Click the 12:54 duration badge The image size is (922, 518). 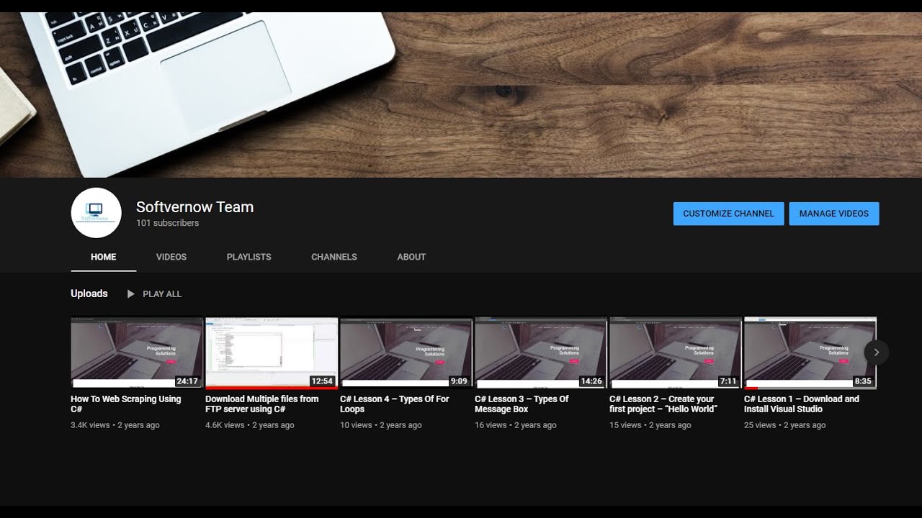pos(322,381)
